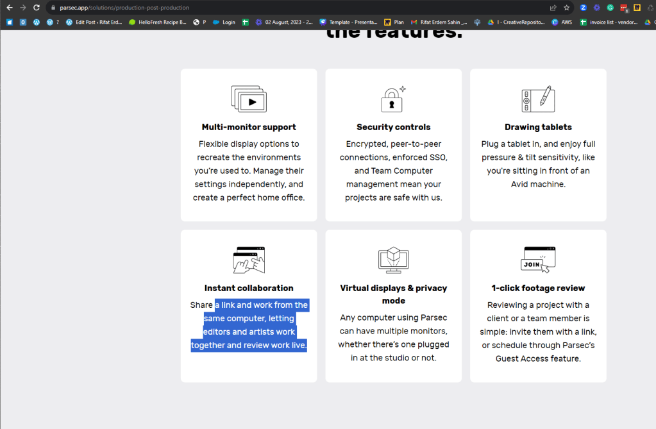This screenshot has width=656, height=429.
Task: Click the 'Instant collaboration' heading
Action: [x=249, y=288]
